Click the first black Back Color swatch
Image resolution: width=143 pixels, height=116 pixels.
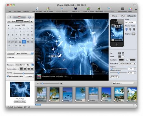point(121,60)
